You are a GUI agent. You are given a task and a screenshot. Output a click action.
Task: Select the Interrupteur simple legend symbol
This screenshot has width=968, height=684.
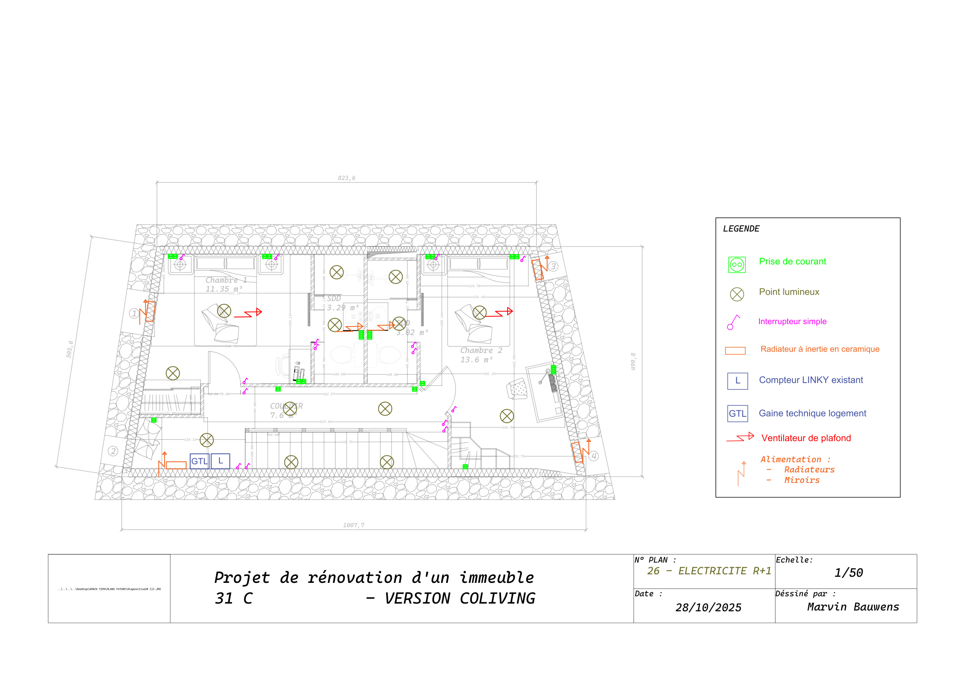point(734,321)
